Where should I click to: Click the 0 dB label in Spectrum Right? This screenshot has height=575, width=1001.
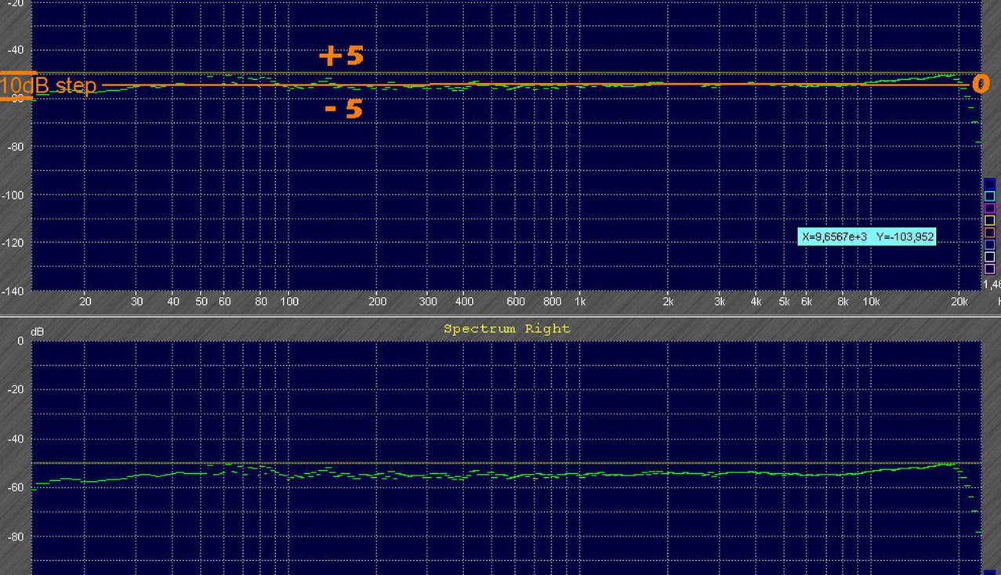[21, 342]
